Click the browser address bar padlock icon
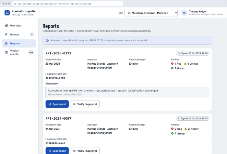The width and height of the screenshot is (227, 154). (x=15, y=4)
